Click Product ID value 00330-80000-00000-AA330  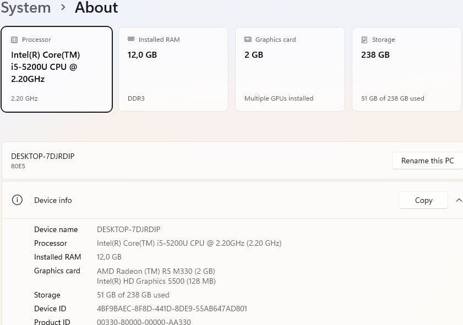click(x=144, y=322)
